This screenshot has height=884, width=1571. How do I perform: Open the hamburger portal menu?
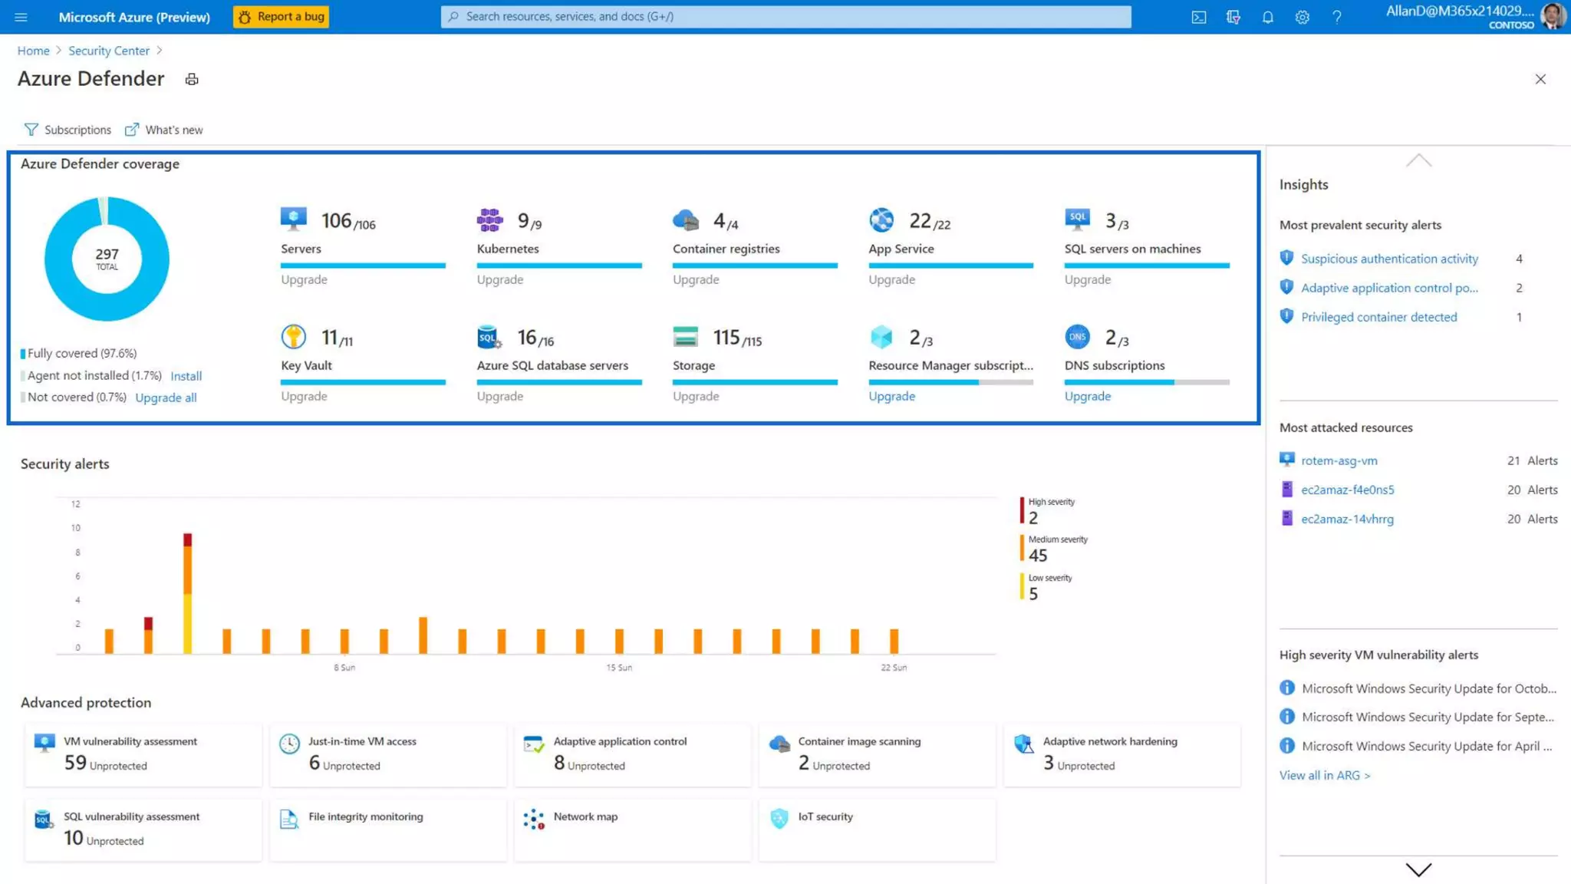click(21, 17)
